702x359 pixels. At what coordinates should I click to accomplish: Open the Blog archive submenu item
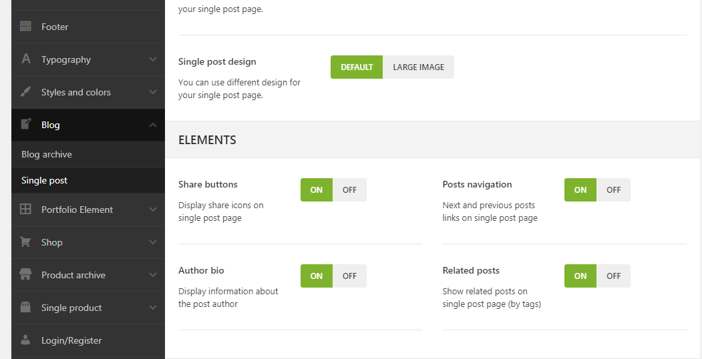click(x=47, y=154)
